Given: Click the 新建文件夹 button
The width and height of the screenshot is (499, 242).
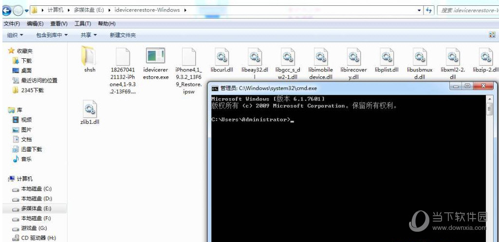Looking at the screenshot, I should 123,35.
